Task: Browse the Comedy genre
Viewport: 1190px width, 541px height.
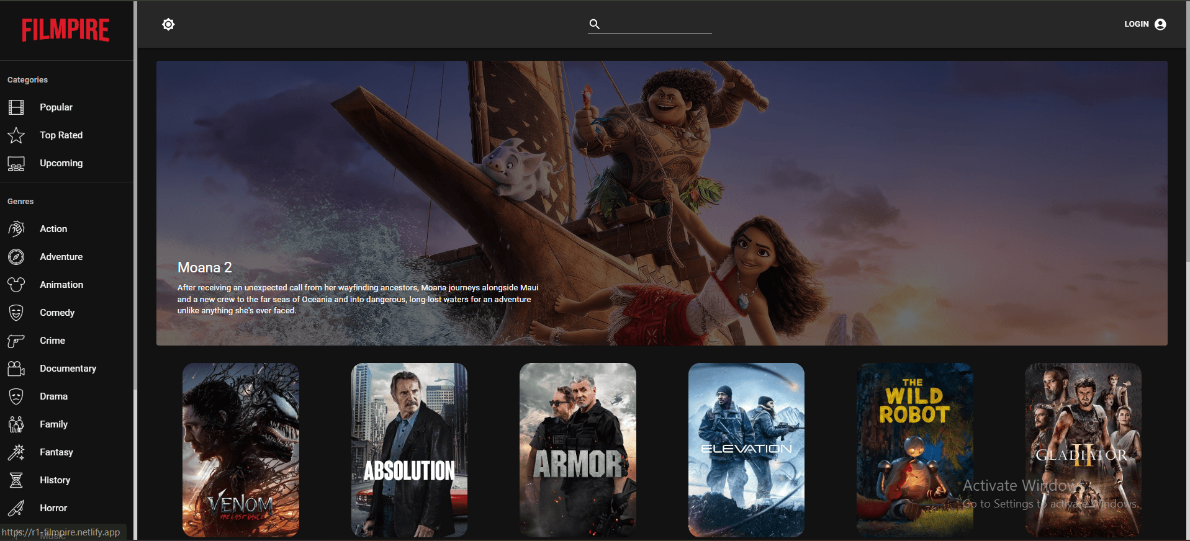Action: (66, 313)
